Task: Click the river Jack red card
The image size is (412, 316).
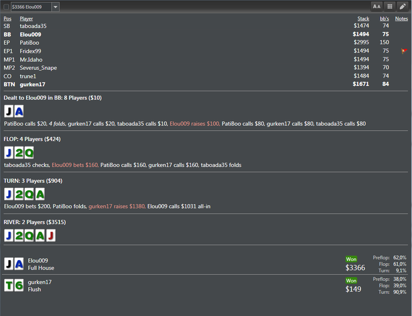Action: pyautogui.click(x=51, y=235)
